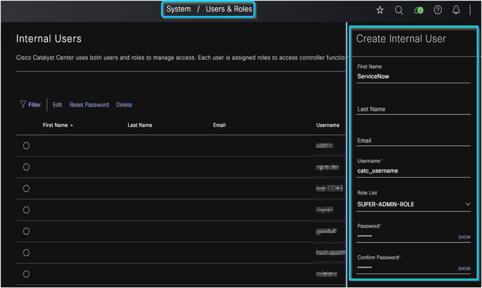The width and height of the screenshot is (482, 288).
Task: Click the Email column header
Action: coord(220,125)
